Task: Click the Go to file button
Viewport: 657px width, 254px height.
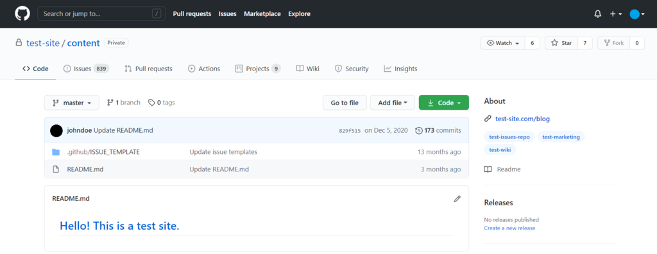Action: (x=345, y=103)
